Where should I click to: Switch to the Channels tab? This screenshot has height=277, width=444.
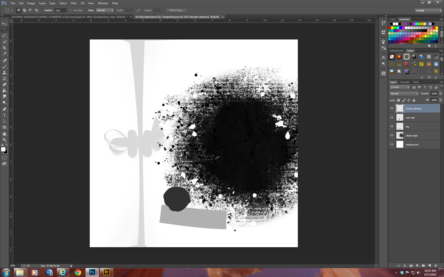(404, 82)
